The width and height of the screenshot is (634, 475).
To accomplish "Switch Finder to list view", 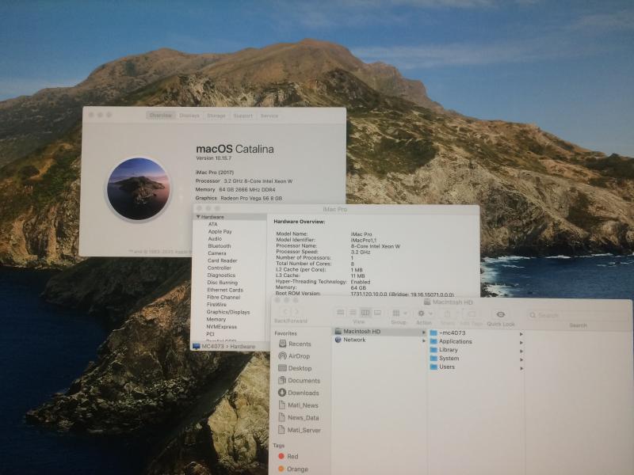I will (x=353, y=313).
